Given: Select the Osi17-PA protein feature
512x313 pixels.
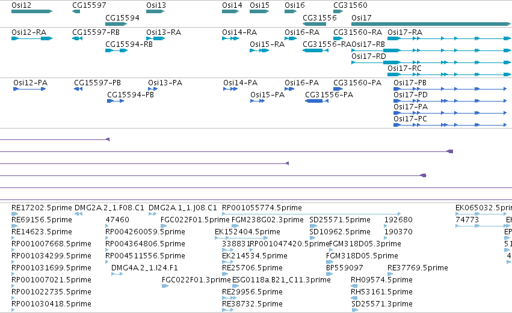Looking at the screenshot, I should click(450, 113).
